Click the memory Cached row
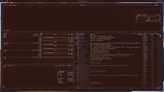 (20, 50)
